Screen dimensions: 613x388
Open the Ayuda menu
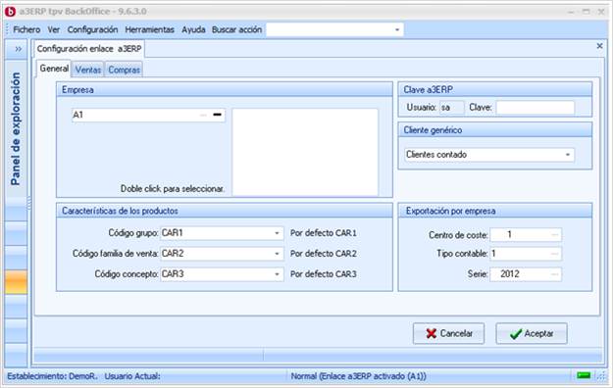[193, 29]
